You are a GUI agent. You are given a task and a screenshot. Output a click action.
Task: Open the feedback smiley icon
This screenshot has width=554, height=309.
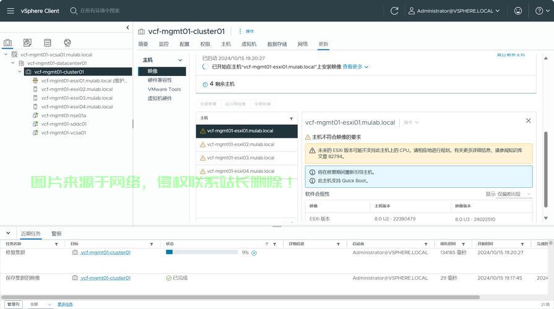(518, 11)
